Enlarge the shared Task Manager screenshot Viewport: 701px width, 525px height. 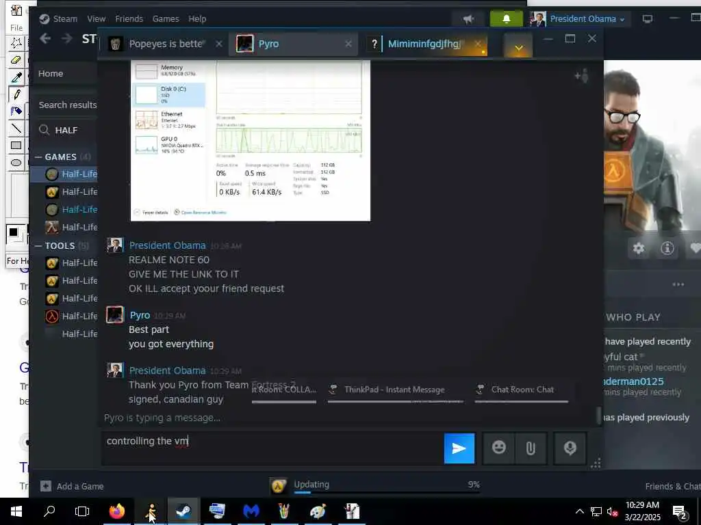pyautogui.click(x=251, y=141)
